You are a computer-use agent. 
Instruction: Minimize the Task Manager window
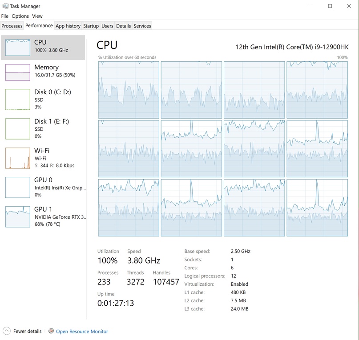pyautogui.click(x=311, y=6)
